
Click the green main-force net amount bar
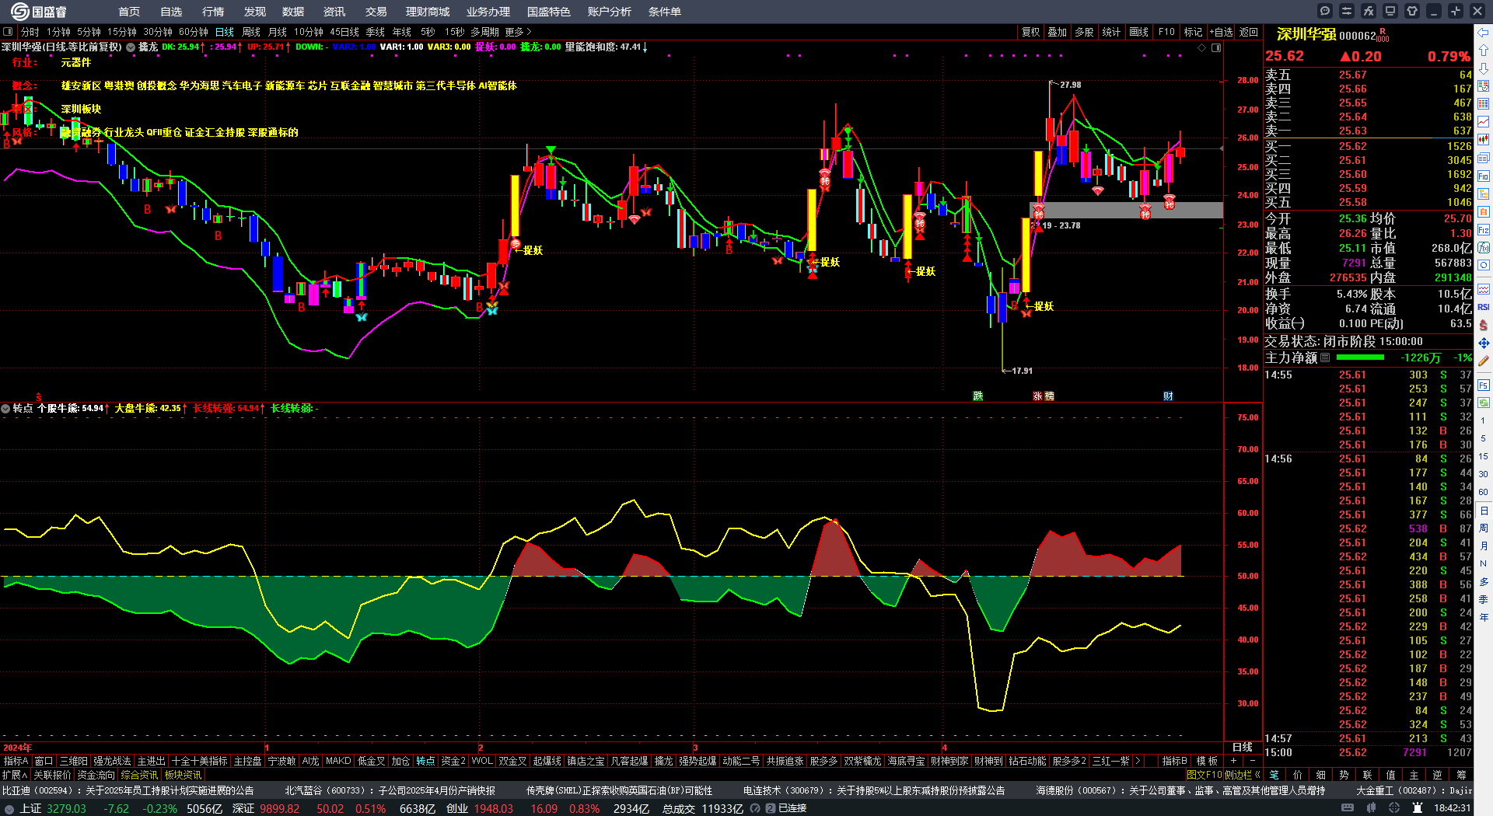click(1360, 357)
